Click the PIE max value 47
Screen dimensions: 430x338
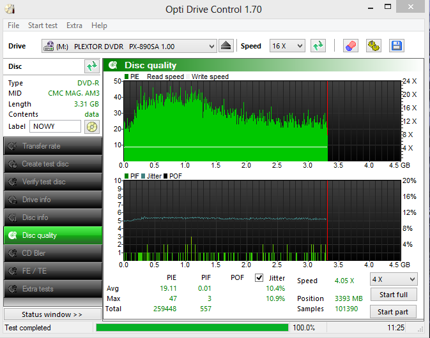[173, 298]
